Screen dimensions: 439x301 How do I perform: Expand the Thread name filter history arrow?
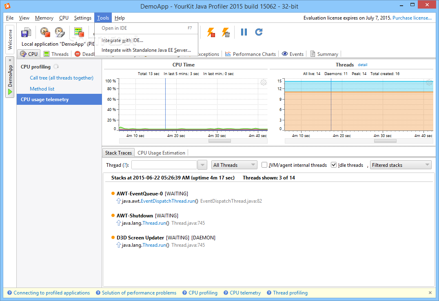click(x=202, y=165)
